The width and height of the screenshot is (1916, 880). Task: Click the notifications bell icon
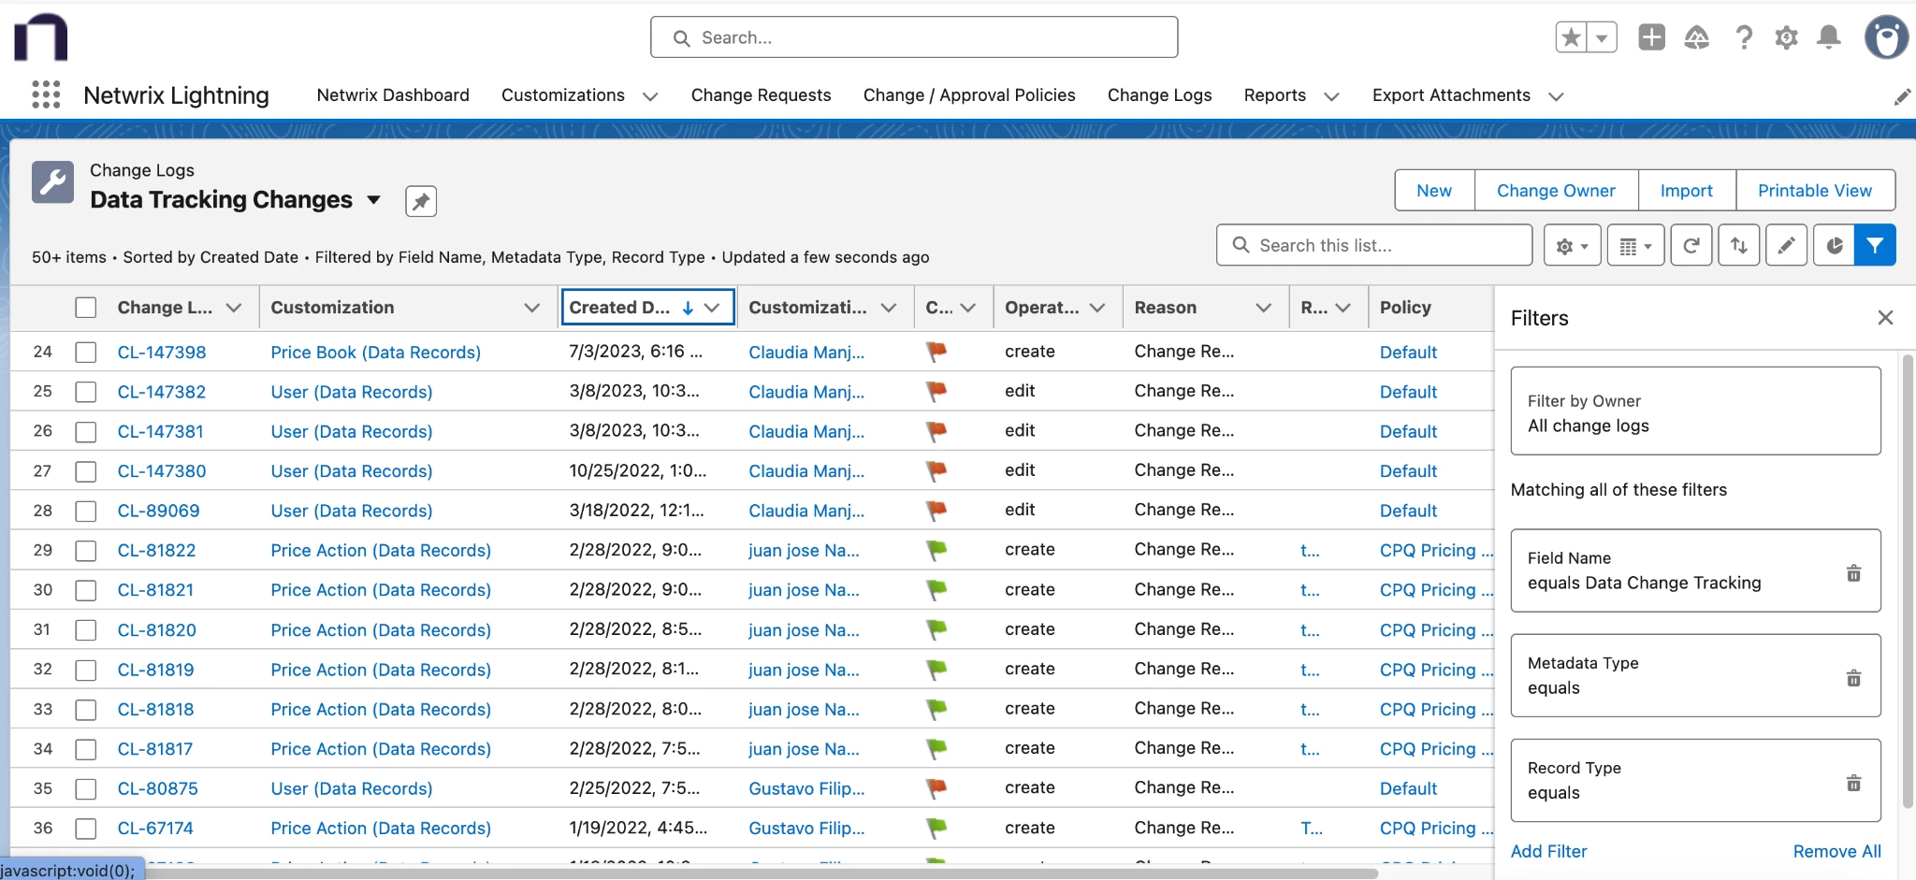tap(1828, 37)
